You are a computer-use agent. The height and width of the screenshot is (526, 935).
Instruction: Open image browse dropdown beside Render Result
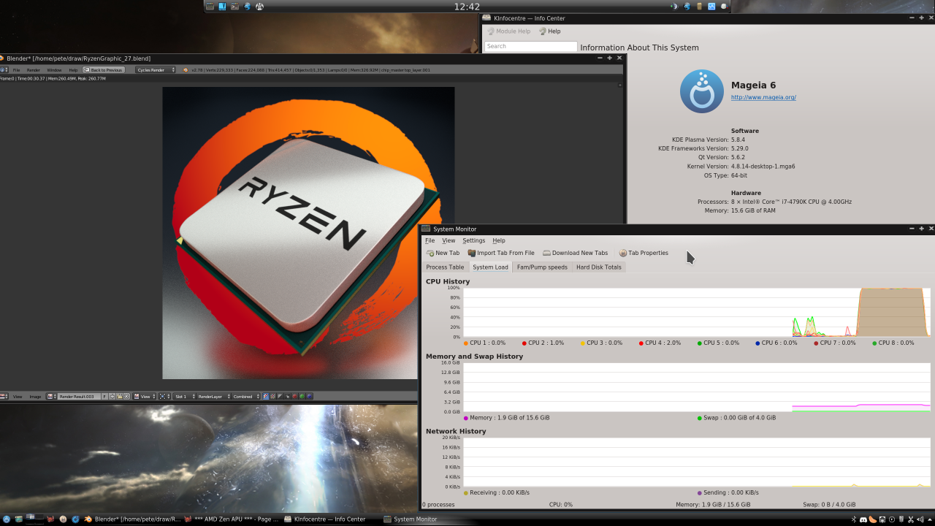pyautogui.click(x=51, y=397)
